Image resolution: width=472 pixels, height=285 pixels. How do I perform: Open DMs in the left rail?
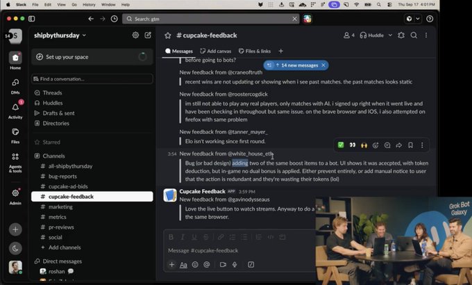click(x=15, y=87)
